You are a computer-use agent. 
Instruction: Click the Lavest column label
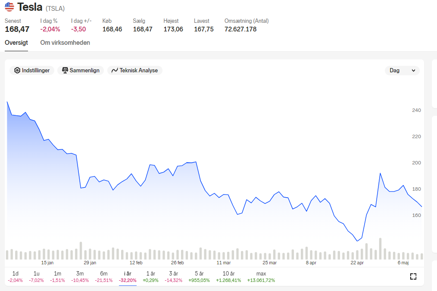(x=202, y=21)
